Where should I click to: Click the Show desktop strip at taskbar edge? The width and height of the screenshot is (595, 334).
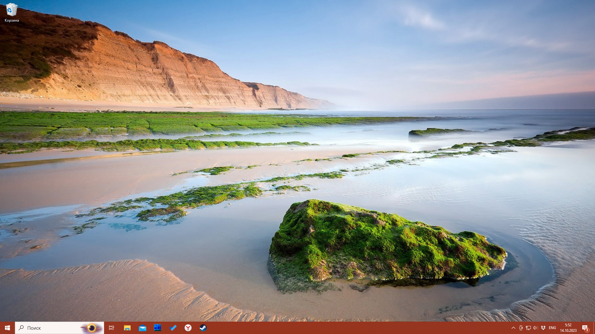point(594,328)
